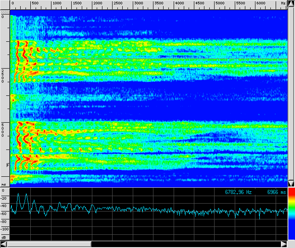Select the triangle marker on the time ruler
The height and width of the screenshot is (248, 295).
[7, 164]
